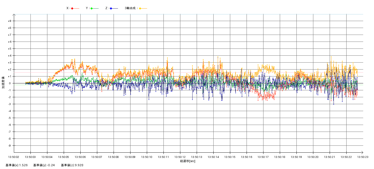Select the '3軸合成 :' legend text
The height and width of the screenshot is (169, 374).
[131, 8]
